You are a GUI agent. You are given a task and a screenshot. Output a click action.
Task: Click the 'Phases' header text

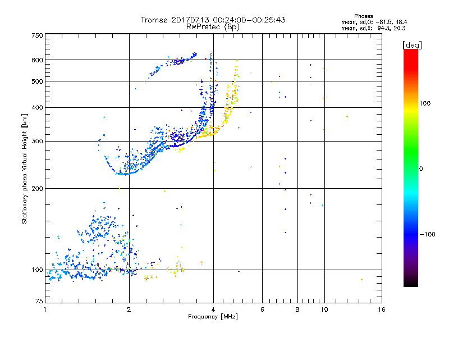[x=363, y=16]
